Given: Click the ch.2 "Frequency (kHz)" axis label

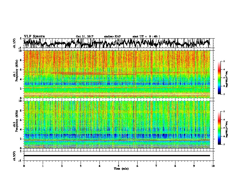Looking at the screenshot, I should point(17,121).
